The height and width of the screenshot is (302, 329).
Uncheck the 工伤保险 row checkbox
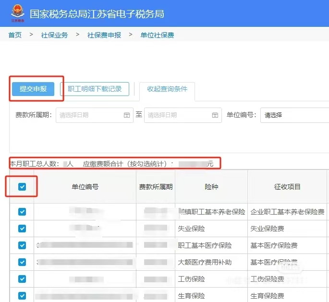pyautogui.click(x=22, y=279)
